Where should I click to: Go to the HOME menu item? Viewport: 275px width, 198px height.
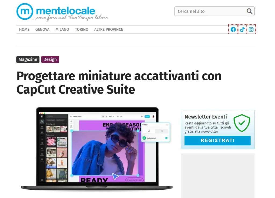click(24, 30)
